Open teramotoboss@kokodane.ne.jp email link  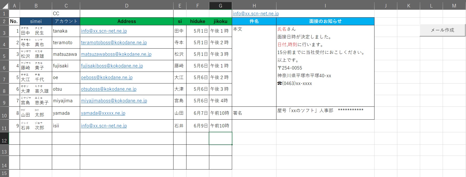114,43
